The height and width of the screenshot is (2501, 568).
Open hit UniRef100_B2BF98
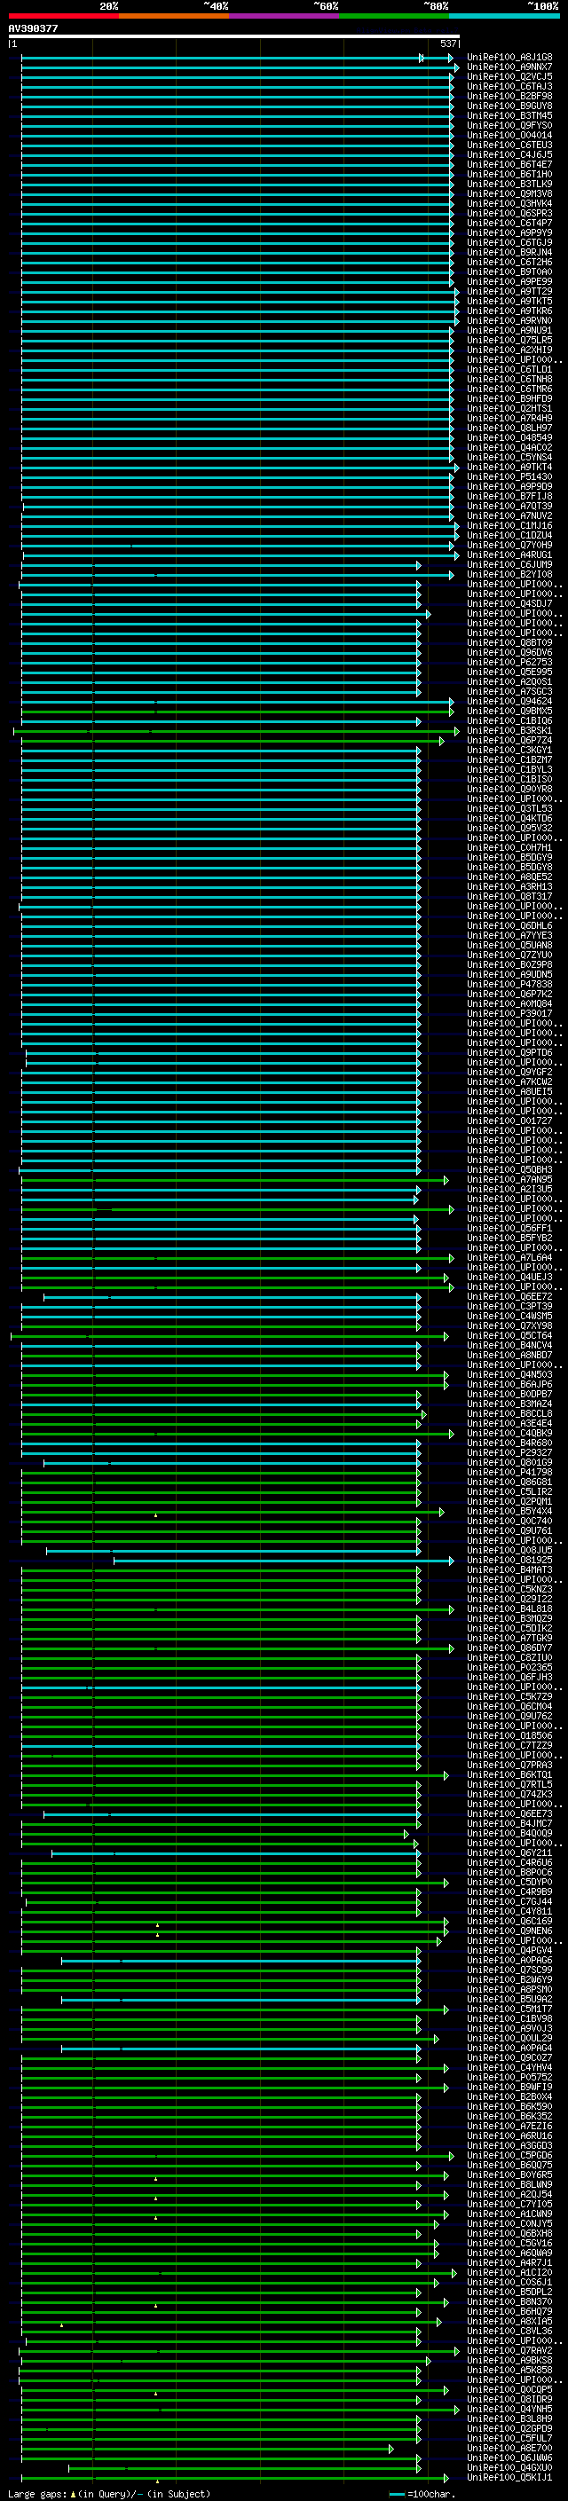pos(509,96)
